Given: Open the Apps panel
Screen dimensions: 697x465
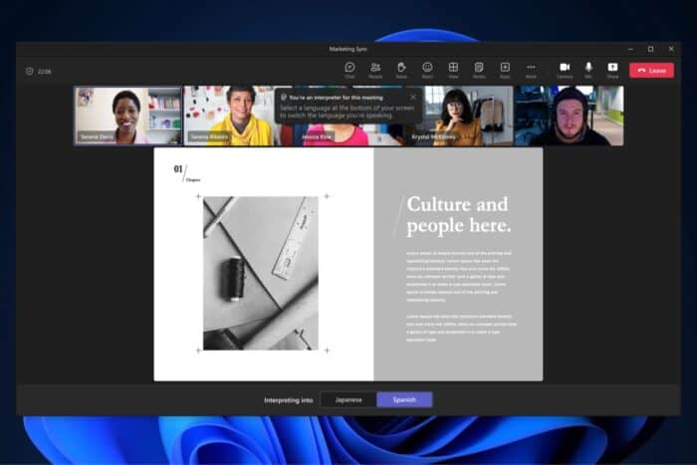Looking at the screenshot, I should (x=505, y=69).
